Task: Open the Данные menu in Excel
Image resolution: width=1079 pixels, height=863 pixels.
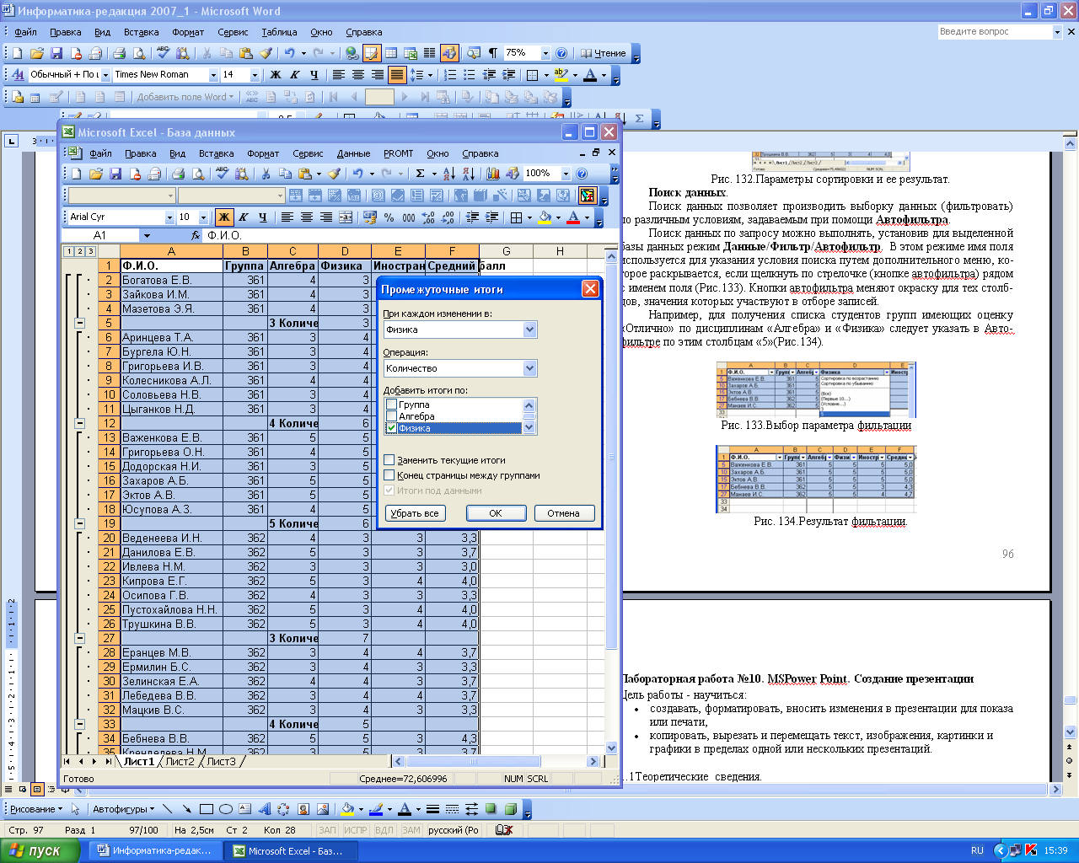Action: [x=353, y=153]
